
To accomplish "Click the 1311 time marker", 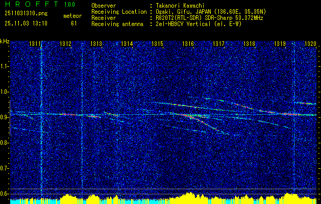I will tap(35, 44).
